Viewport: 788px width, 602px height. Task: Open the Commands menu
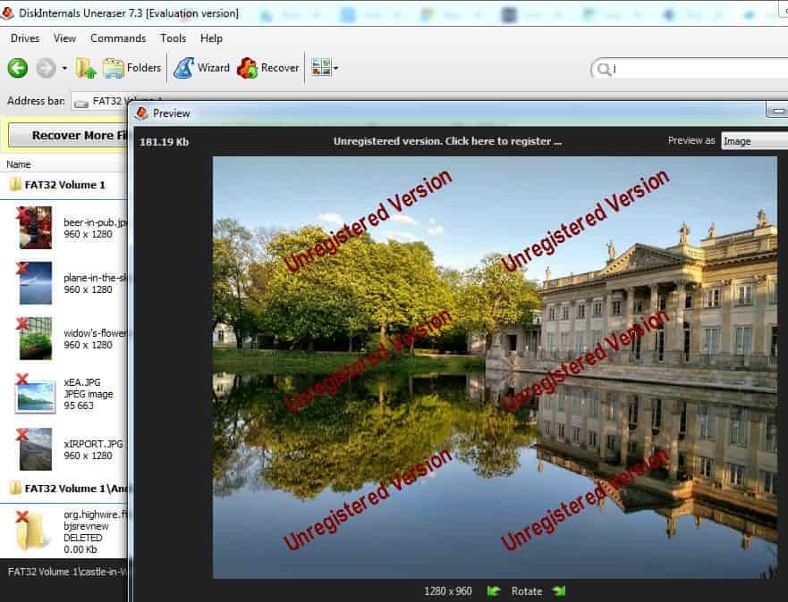click(118, 38)
